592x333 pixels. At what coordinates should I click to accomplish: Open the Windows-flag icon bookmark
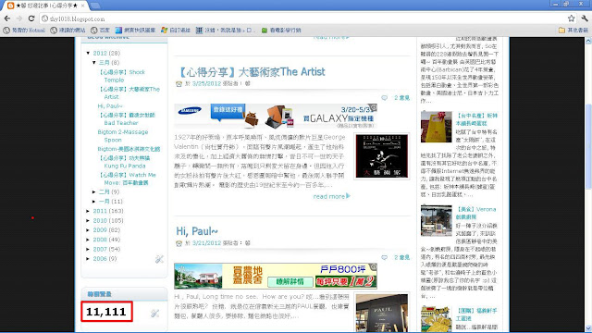[x=175, y=31]
